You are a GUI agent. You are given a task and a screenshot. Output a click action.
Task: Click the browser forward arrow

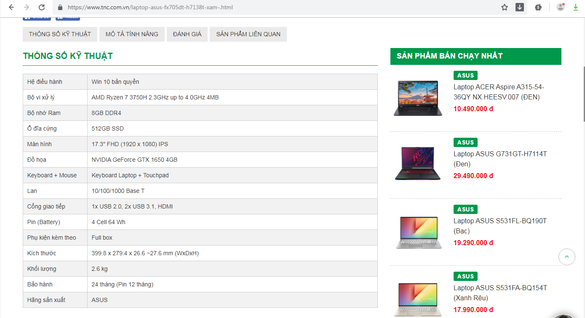[x=27, y=7]
